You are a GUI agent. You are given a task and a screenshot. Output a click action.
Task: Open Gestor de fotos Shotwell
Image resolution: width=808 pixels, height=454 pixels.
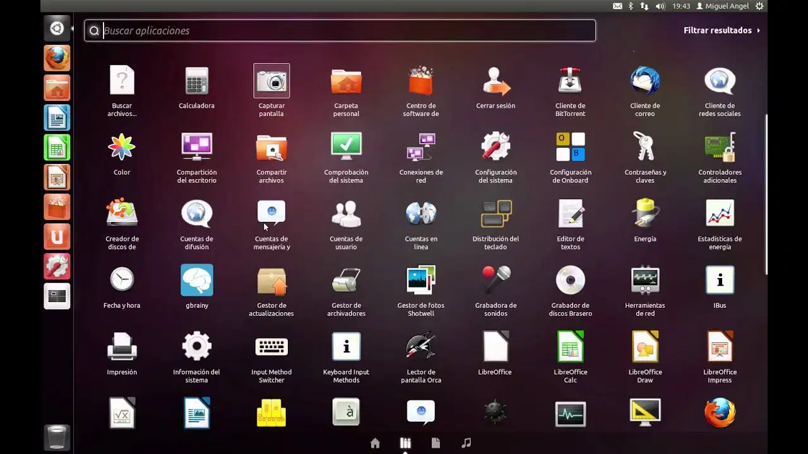click(x=421, y=280)
